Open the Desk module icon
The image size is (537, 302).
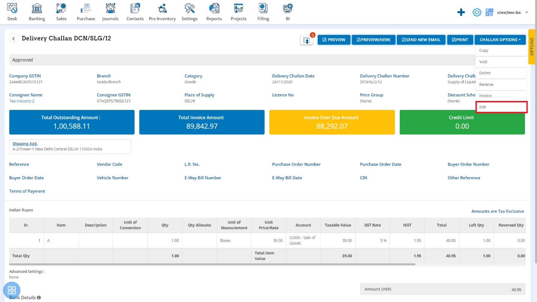click(12, 8)
